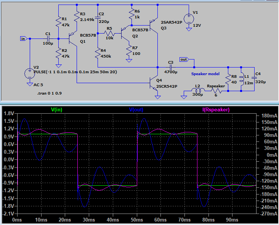Select resistor R3 symbol
The image size is (279, 225).
tap(77, 16)
